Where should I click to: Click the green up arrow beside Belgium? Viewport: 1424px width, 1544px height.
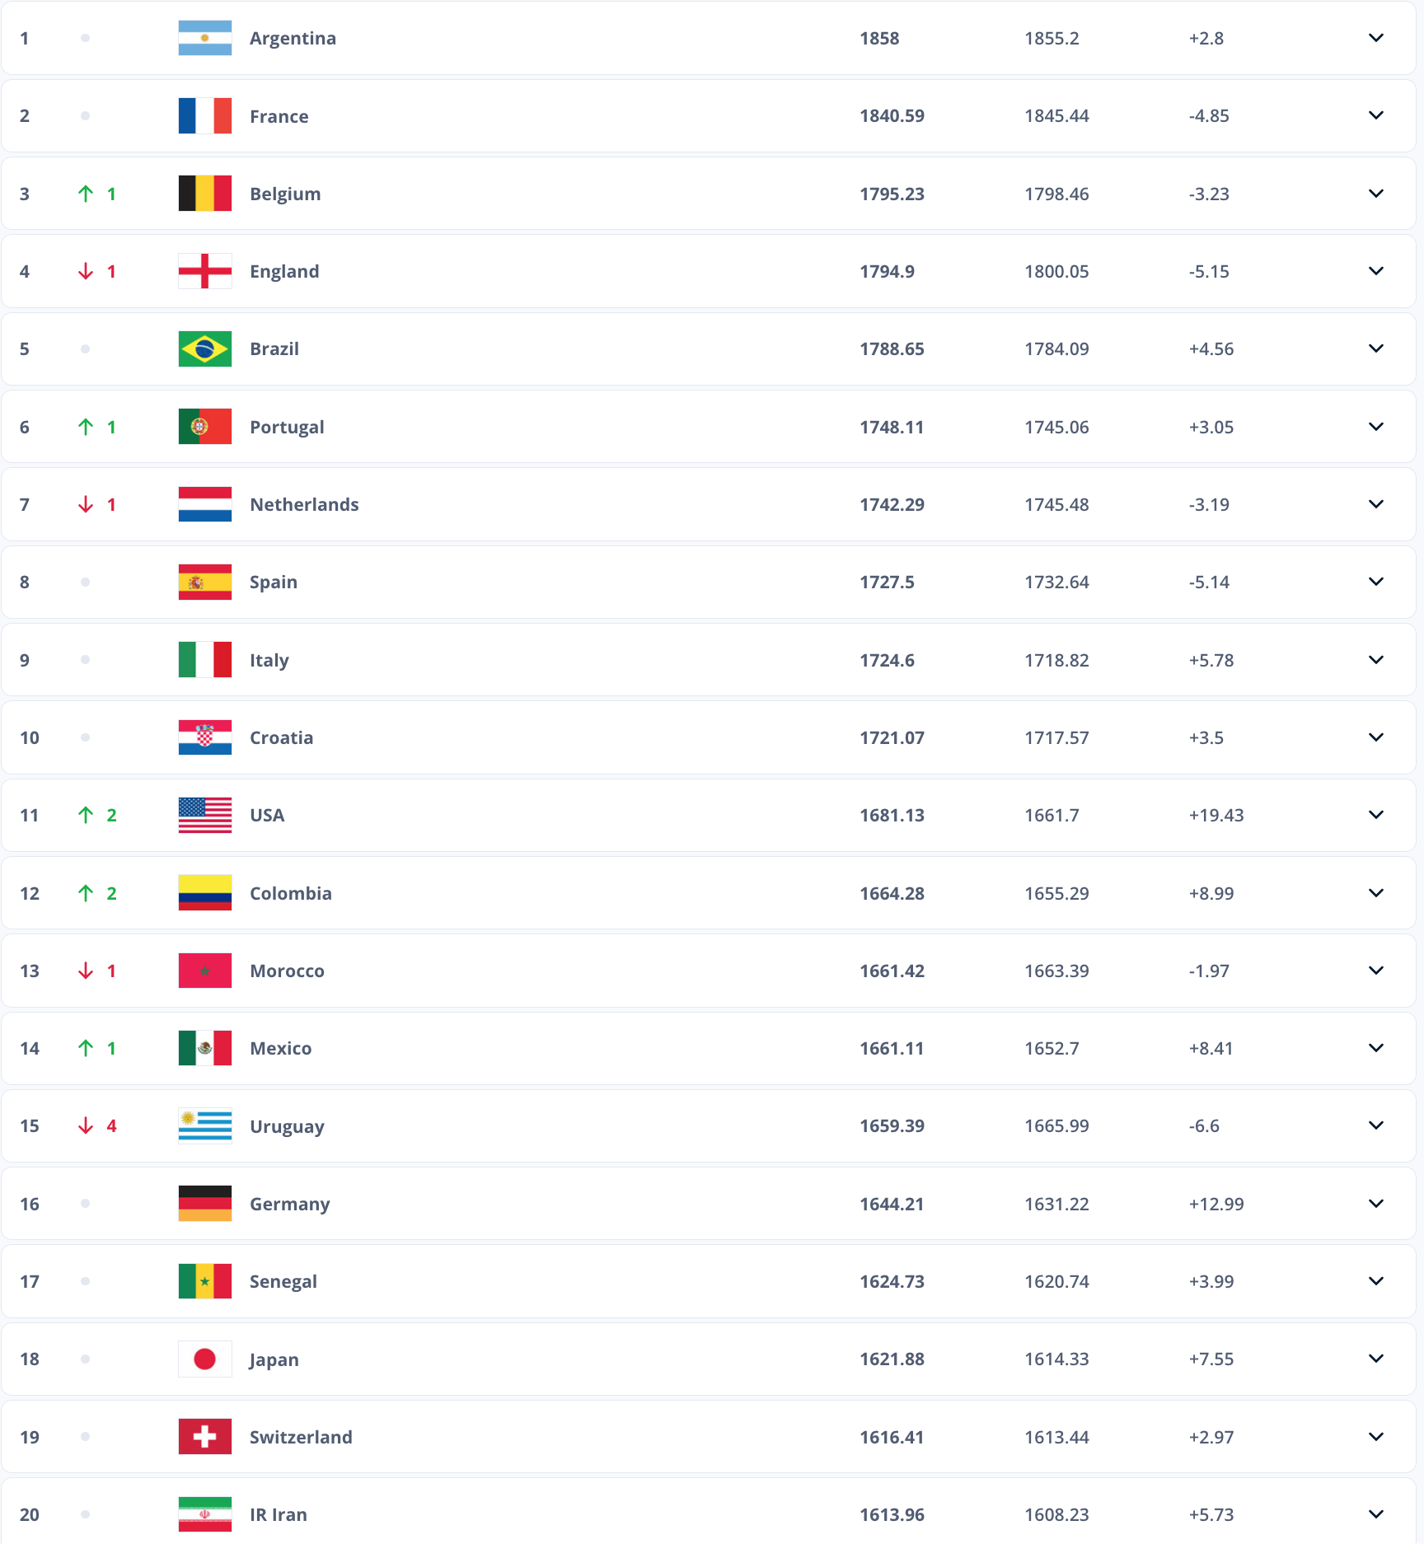tap(86, 194)
